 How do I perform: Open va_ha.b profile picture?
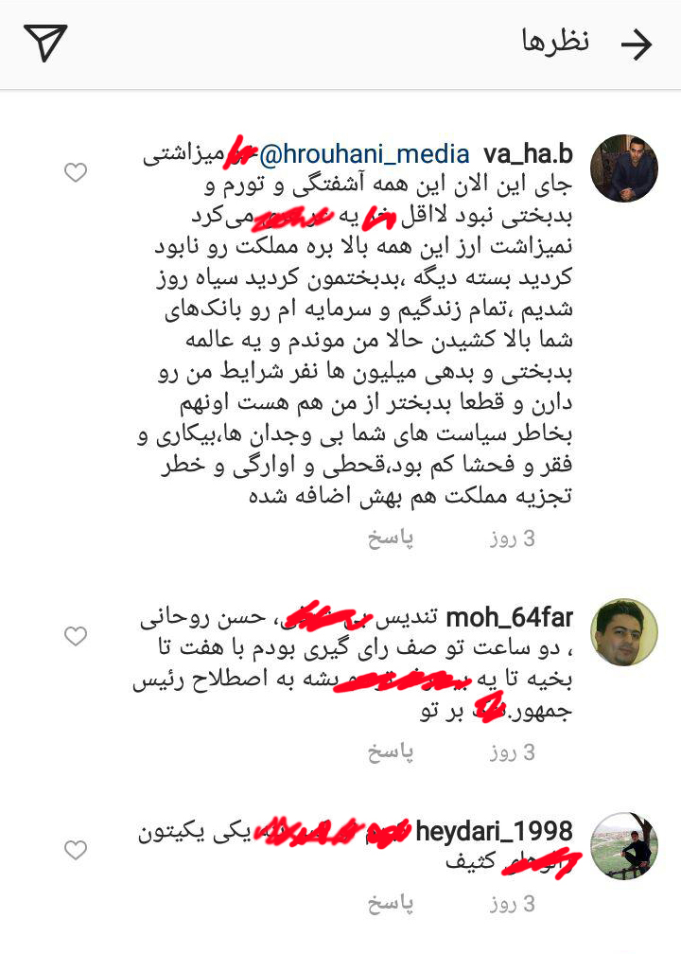[624, 168]
